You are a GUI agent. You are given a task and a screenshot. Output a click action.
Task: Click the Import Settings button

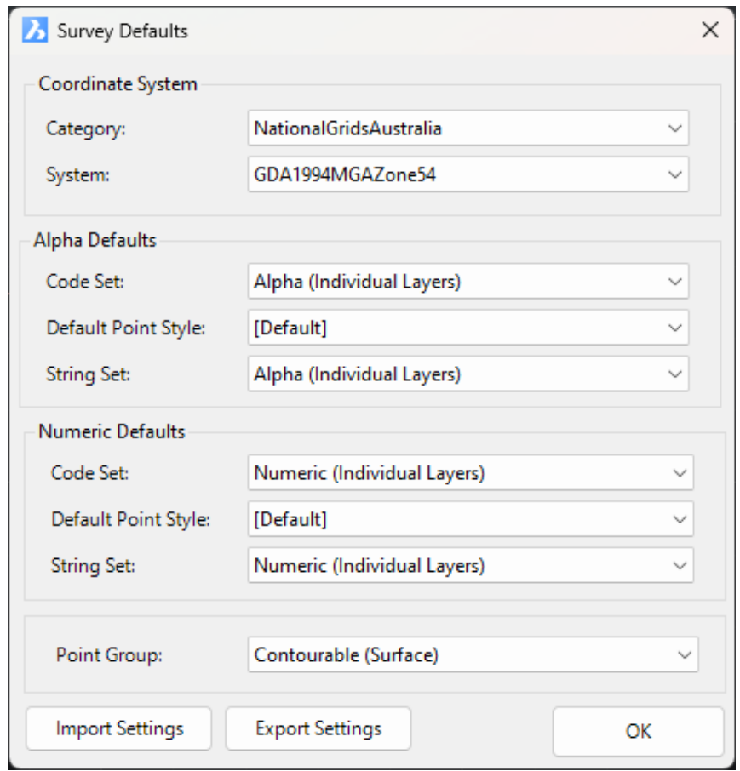[119, 728]
